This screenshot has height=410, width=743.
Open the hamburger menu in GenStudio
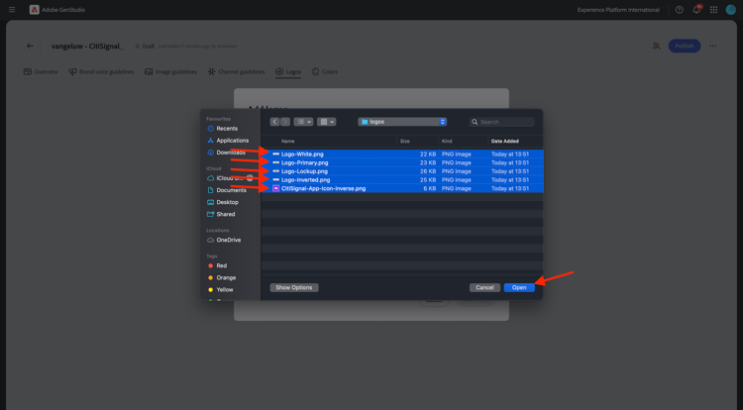point(12,10)
